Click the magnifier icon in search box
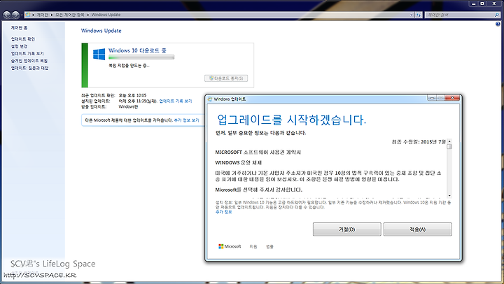The width and height of the screenshot is (504, 284). [497, 15]
